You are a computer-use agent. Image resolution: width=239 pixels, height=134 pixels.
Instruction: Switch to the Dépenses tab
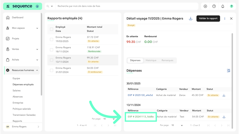pos(135,61)
